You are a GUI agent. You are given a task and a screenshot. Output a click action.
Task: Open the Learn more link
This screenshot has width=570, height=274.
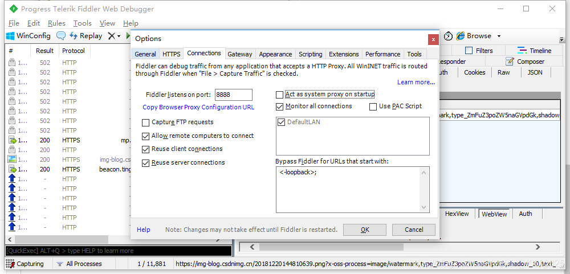click(x=416, y=82)
